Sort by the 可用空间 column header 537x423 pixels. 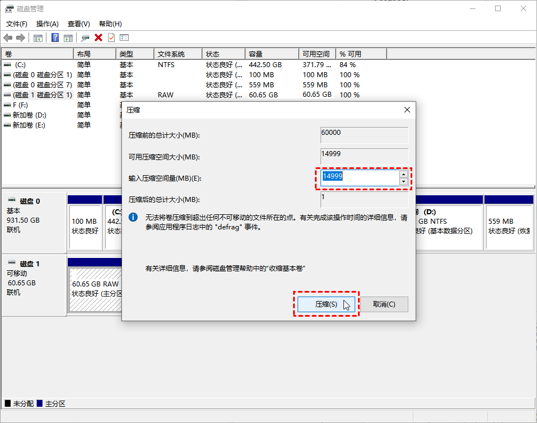point(318,54)
